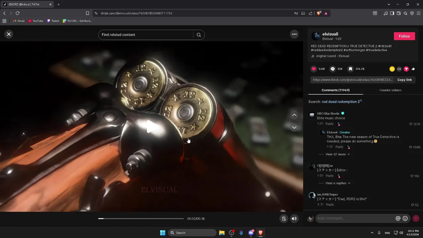Follow the elvisuall account
This screenshot has width=423, height=238.
coord(404,36)
